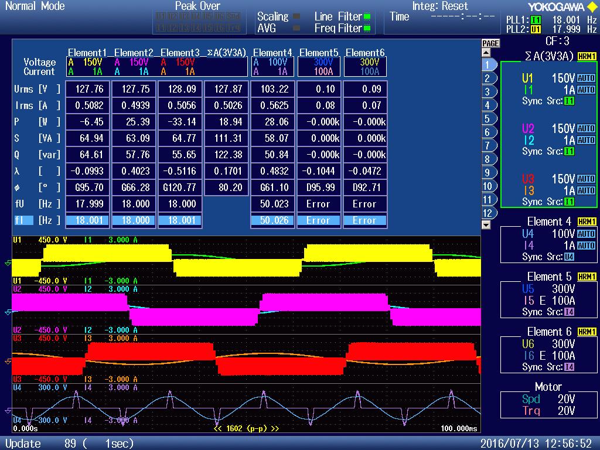Click the HRM1 icon beside ΣA(3V3A)
The width and height of the screenshot is (600, 450).
[587, 54]
